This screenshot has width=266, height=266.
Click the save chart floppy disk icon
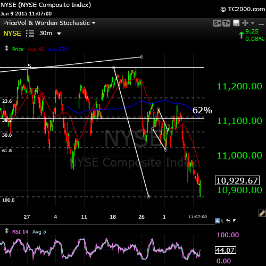coord(236,23)
